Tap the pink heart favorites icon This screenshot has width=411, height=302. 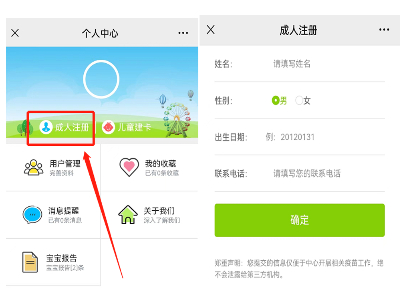[129, 167]
